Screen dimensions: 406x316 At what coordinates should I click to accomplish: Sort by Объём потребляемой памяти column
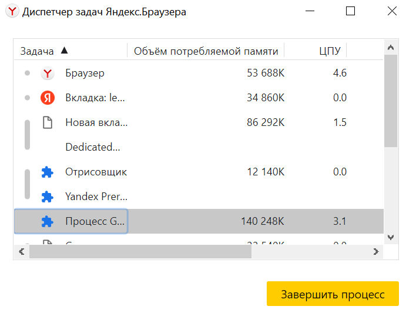[206, 51]
